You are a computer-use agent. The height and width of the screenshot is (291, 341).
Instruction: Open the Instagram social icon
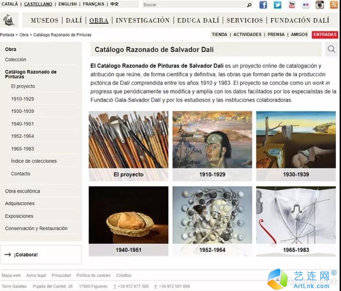coord(320,5)
